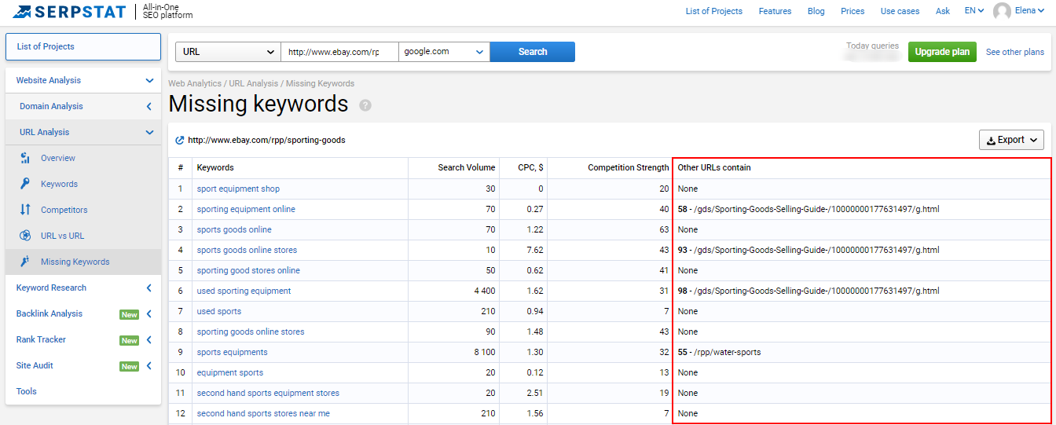Viewport: 1056px width, 425px height.
Task: Click the Upgrade plan button
Action: tap(942, 52)
